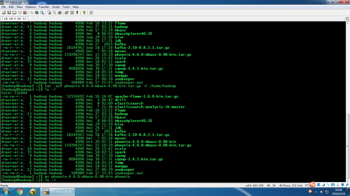350x196 pixels.
Task: Open the Windows Start button
Action: point(5,192)
